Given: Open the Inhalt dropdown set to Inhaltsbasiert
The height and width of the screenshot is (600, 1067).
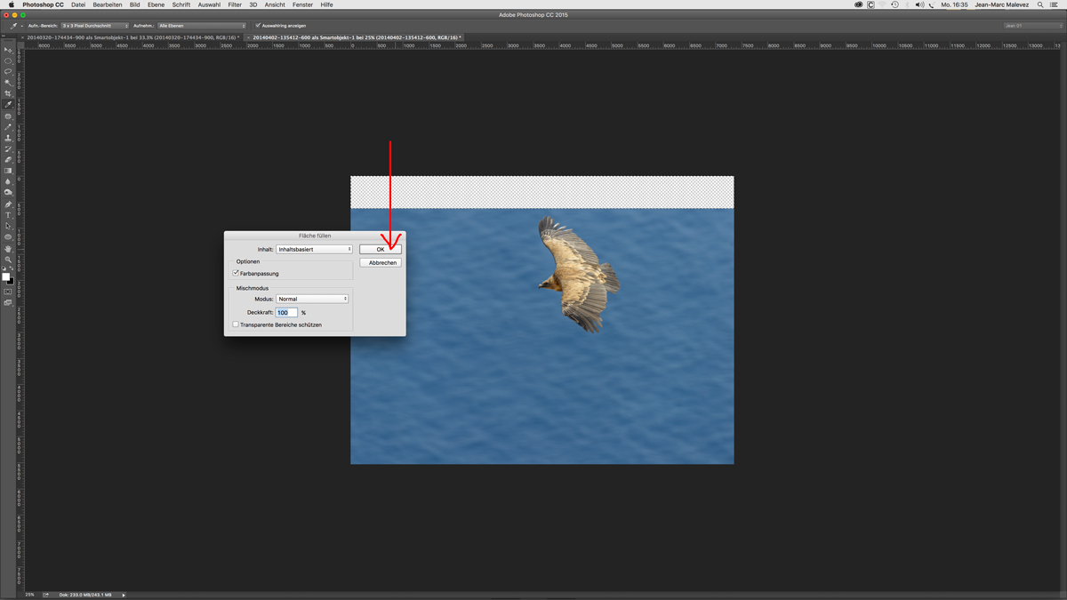Looking at the screenshot, I should click(x=314, y=250).
